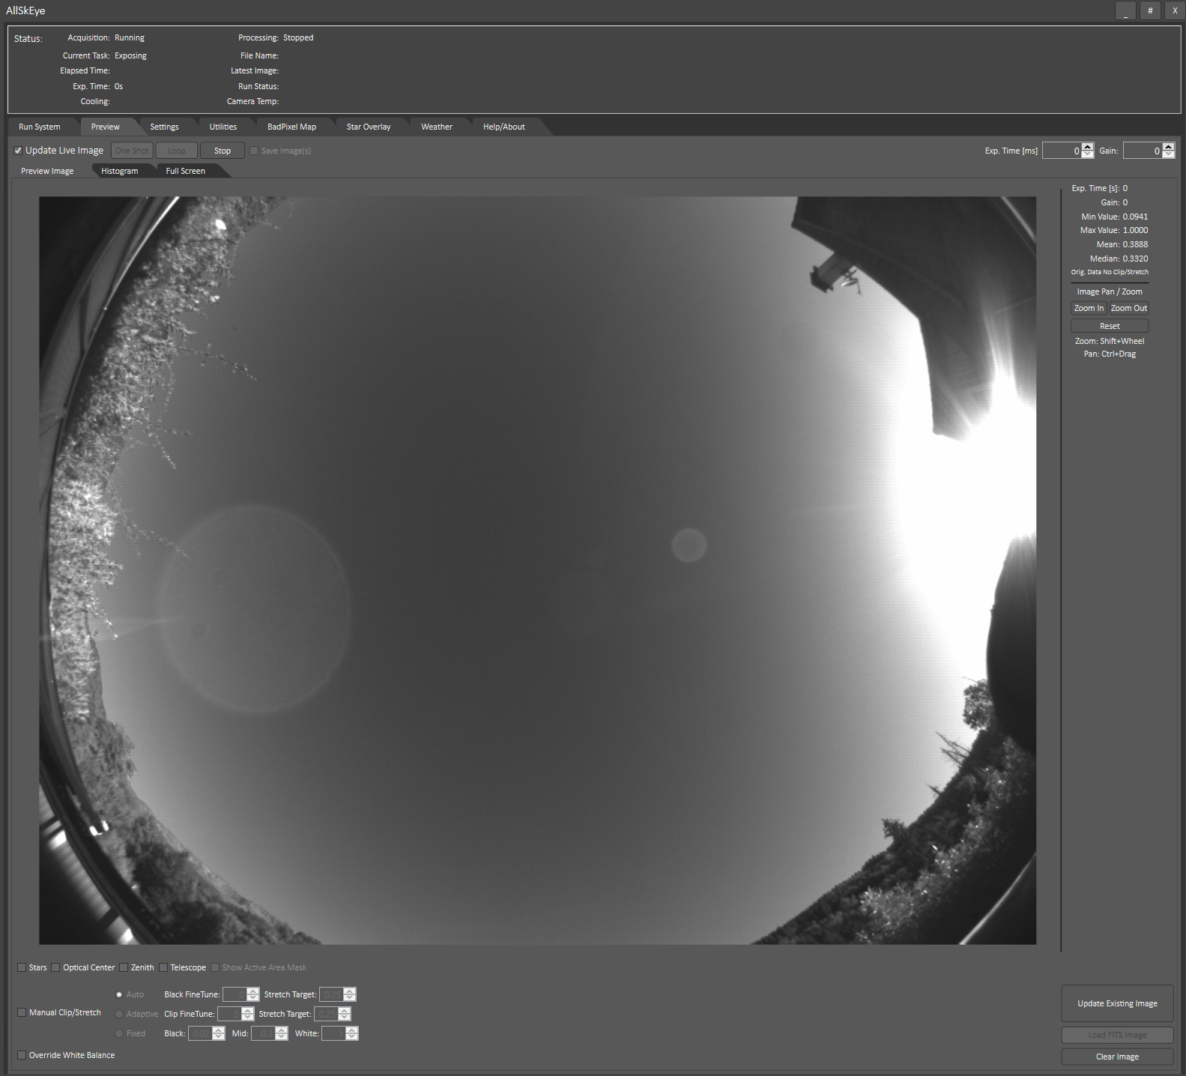Show the Histogram sub-tab
This screenshot has width=1186, height=1076.
pos(120,171)
